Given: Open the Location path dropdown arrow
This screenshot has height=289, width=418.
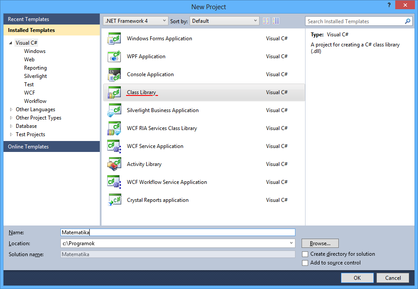Looking at the screenshot, I should pyautogui.click(x=291, y=243).
